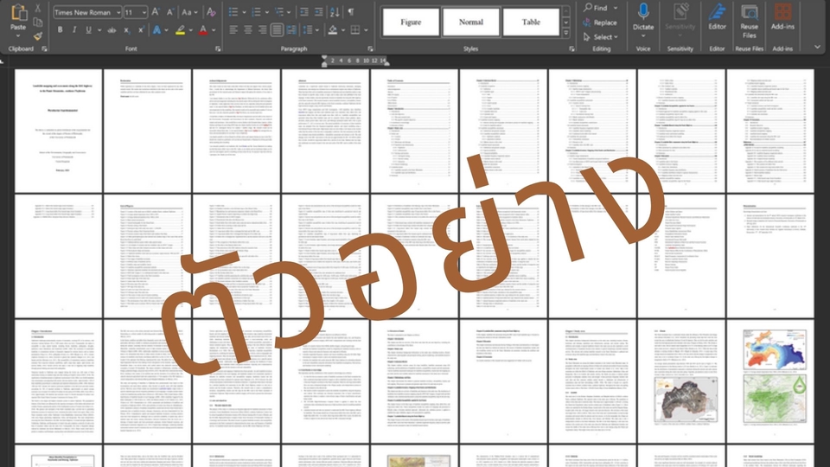Open the Times New Roman font dropdown
The image size is (830, 467).
click(x=118, y=12)
